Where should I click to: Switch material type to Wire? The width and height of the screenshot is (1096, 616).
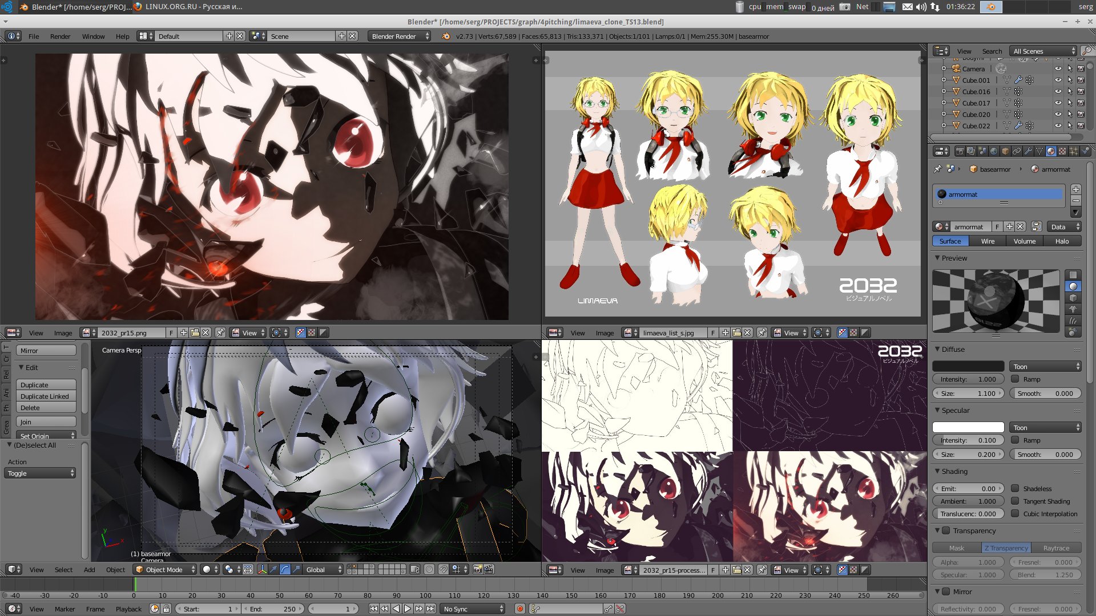(988, 241)
